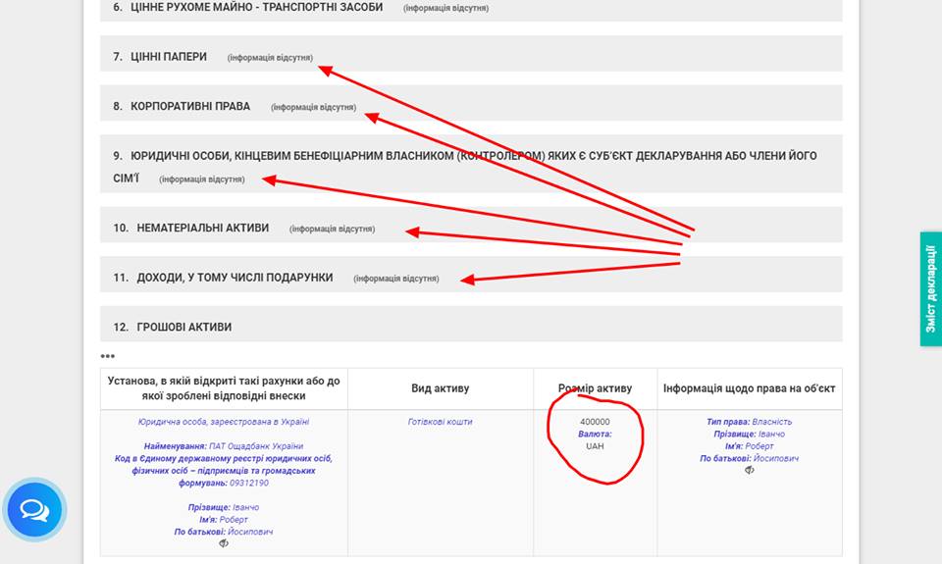This screenshot has height=564, width=942.
Task: Click the registry code 09312190
Action: pyautogui.click(x=249, y=483)
